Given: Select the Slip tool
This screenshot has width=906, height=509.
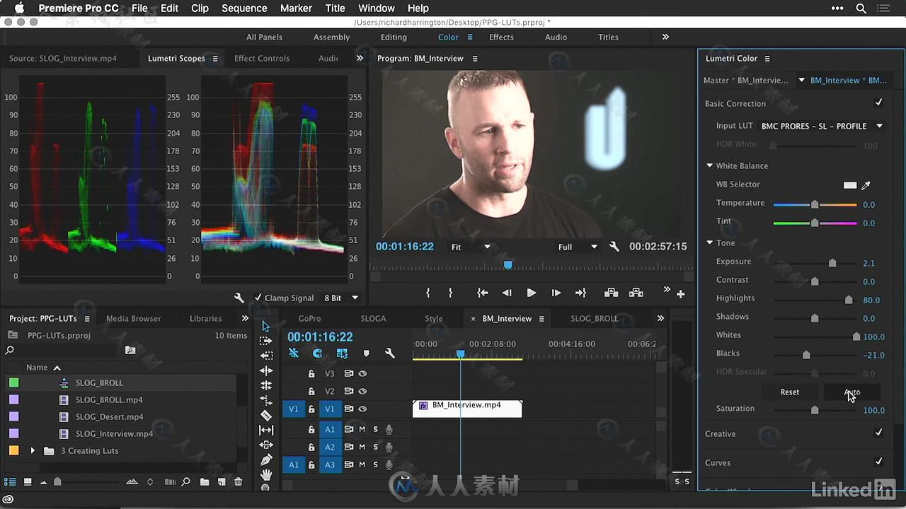Looking at the screenshot, I should pos(266,430).
